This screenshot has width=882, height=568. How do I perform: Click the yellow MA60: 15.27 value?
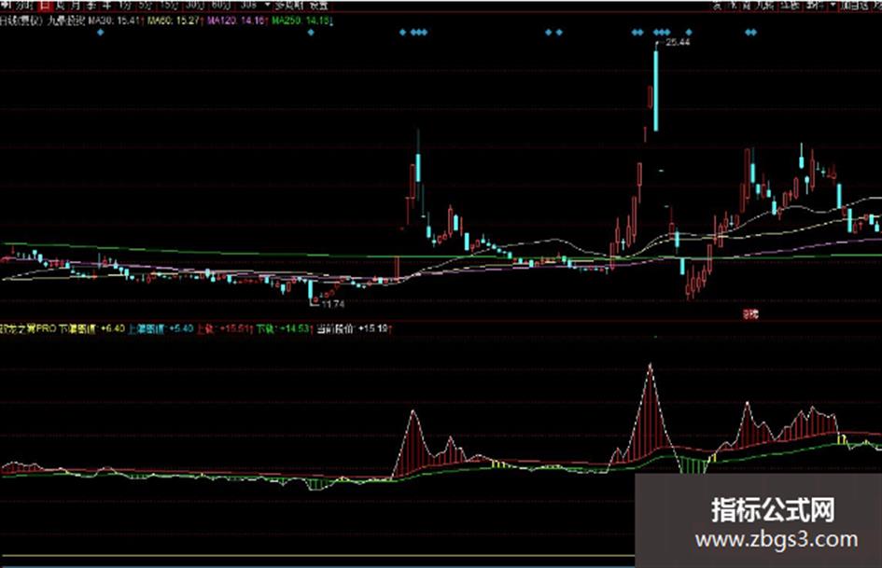click(x=174, y=21)
